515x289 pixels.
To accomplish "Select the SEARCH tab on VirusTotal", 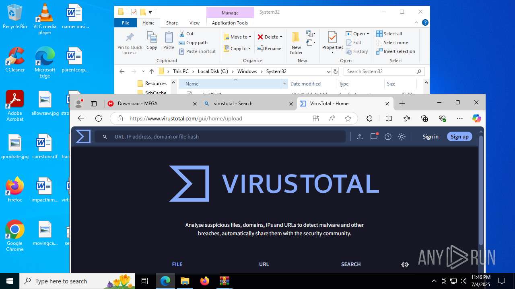I will [x=351, y=264].
